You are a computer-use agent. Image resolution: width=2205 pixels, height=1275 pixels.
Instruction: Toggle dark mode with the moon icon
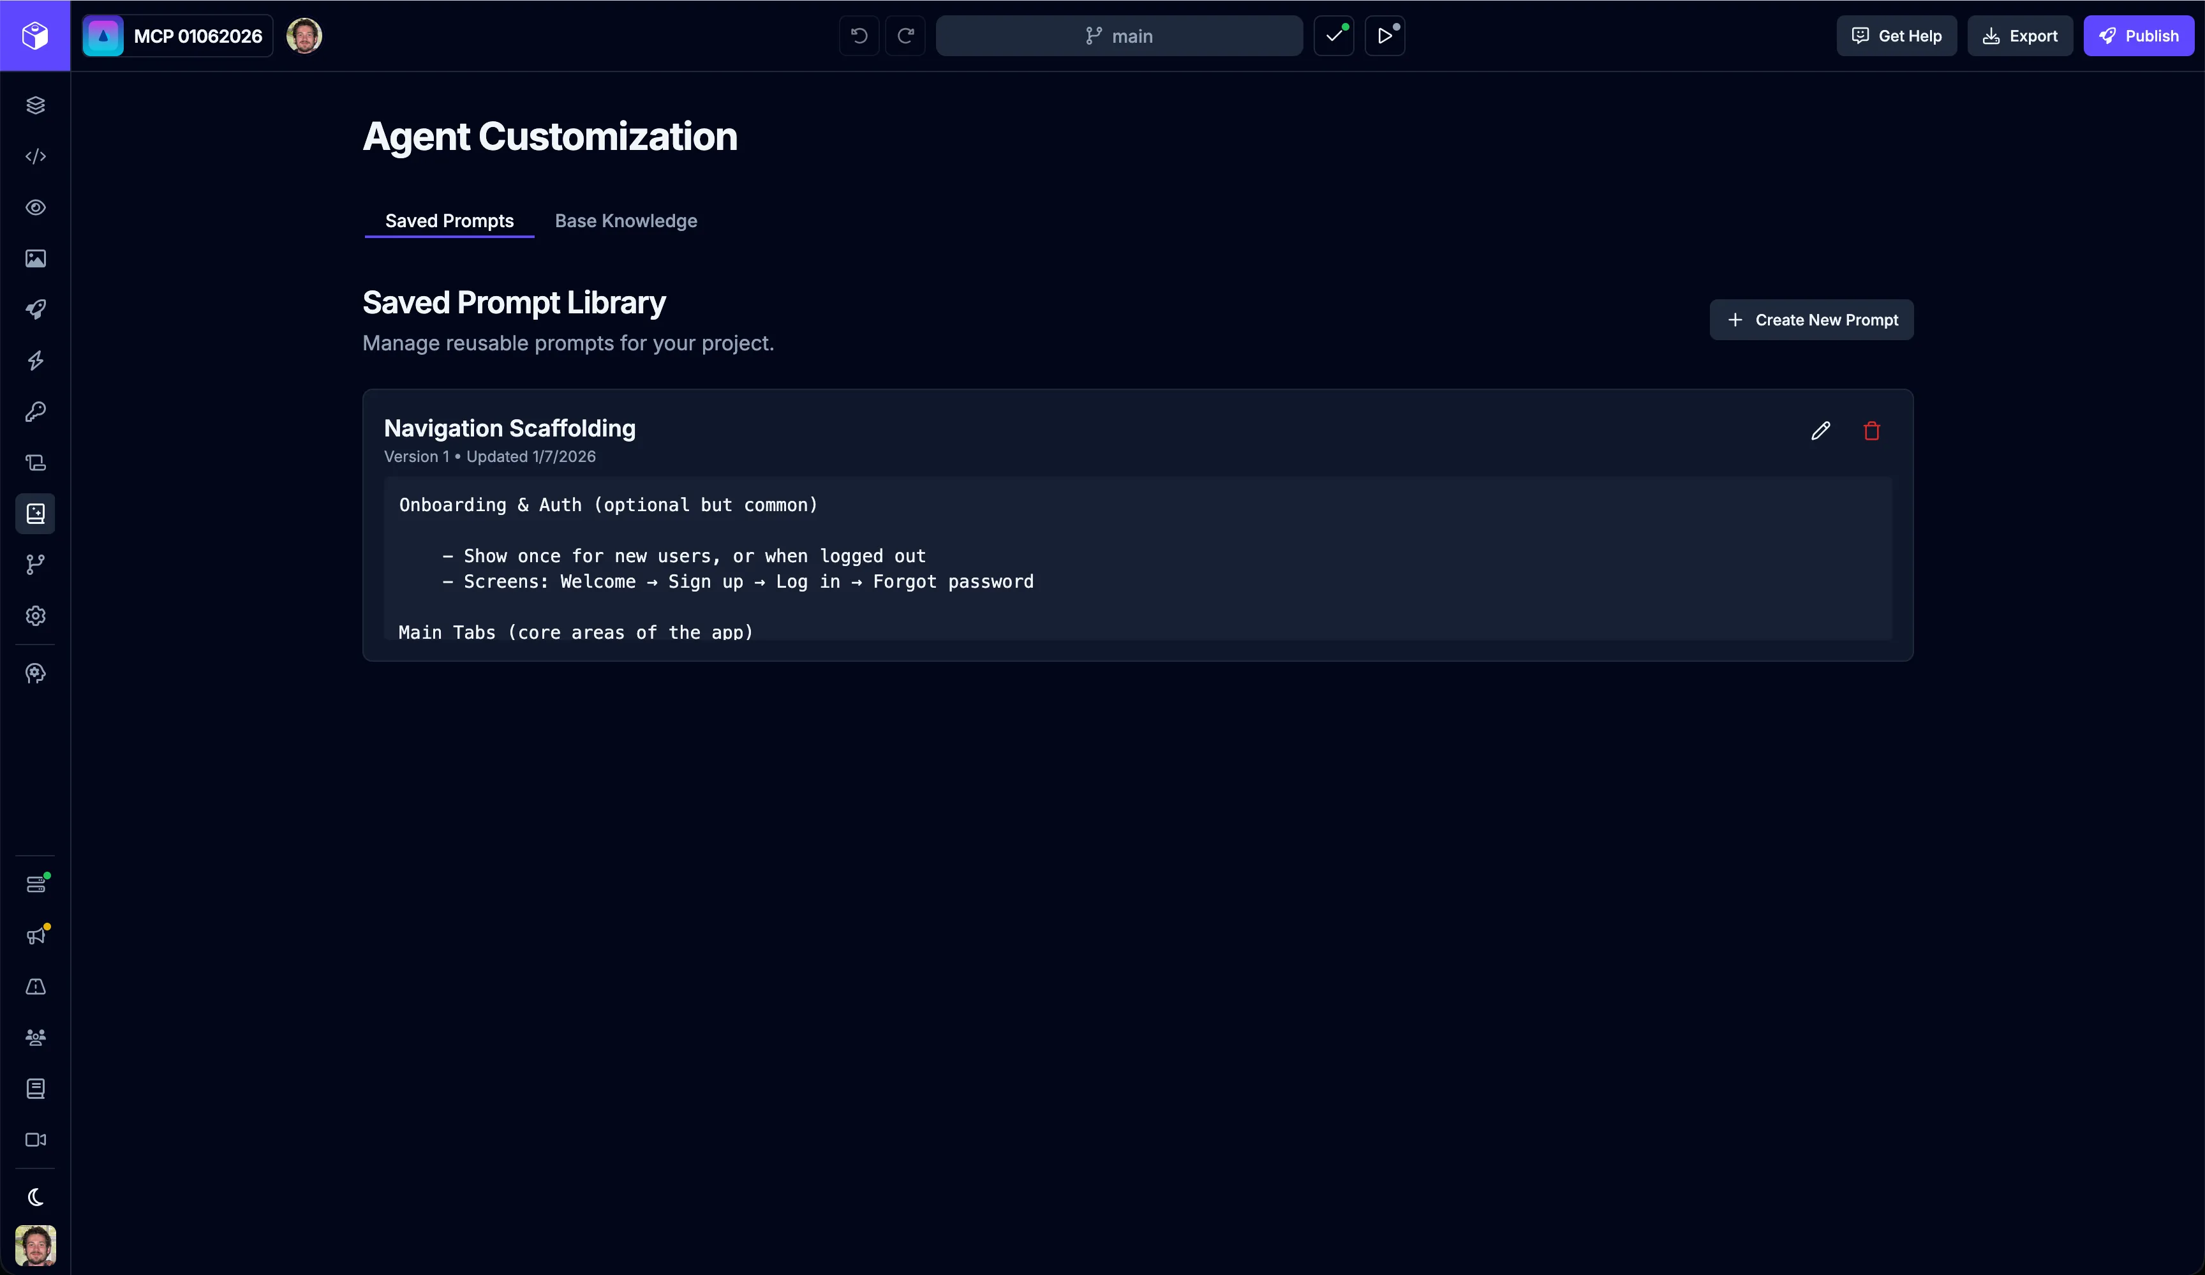click(35, 1197)
